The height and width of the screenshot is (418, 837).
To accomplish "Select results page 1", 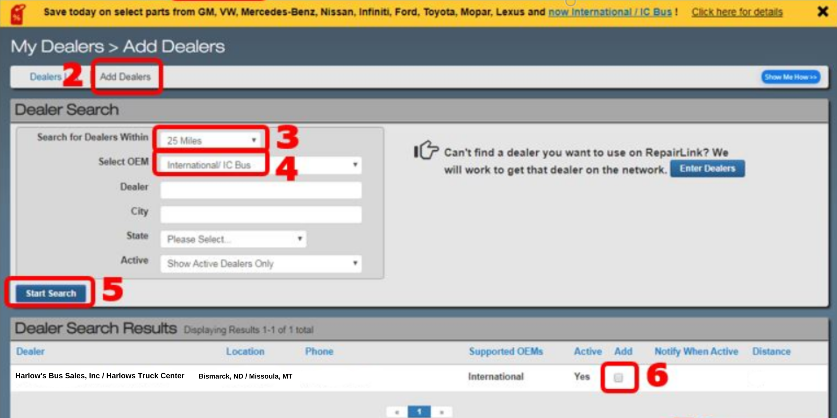I will pyautogui.click(x=419, y=412).
